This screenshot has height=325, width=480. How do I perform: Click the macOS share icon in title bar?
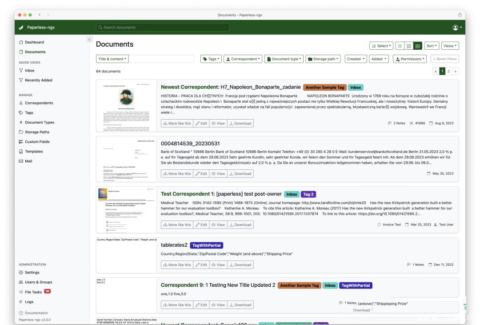pos(460,15)
